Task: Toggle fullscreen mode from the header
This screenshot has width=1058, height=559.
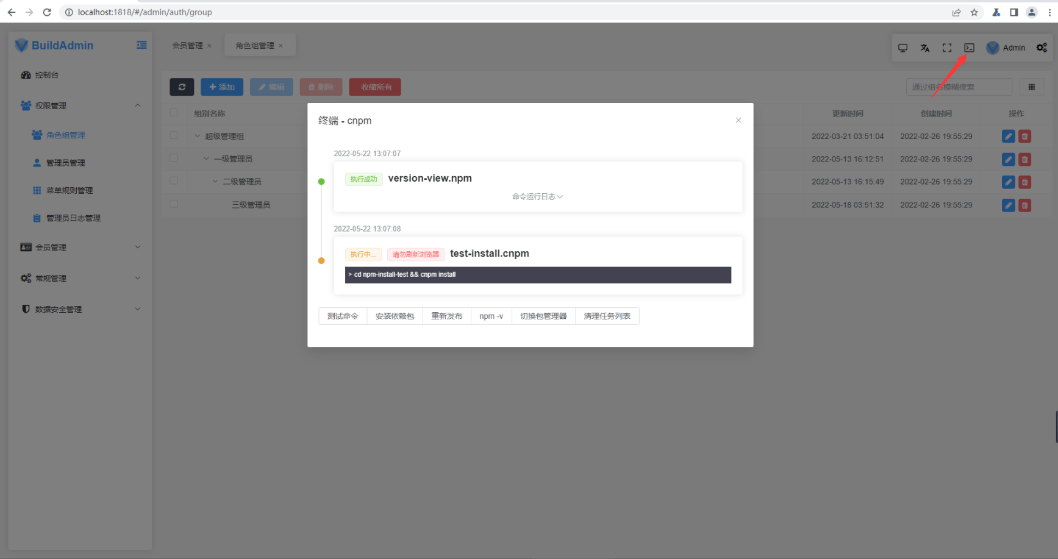Action: (947, 47)
